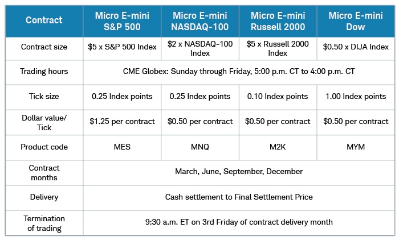Click the M2K product code cell
The height and width of the screenshot is (240, 399).
point(278,147)
